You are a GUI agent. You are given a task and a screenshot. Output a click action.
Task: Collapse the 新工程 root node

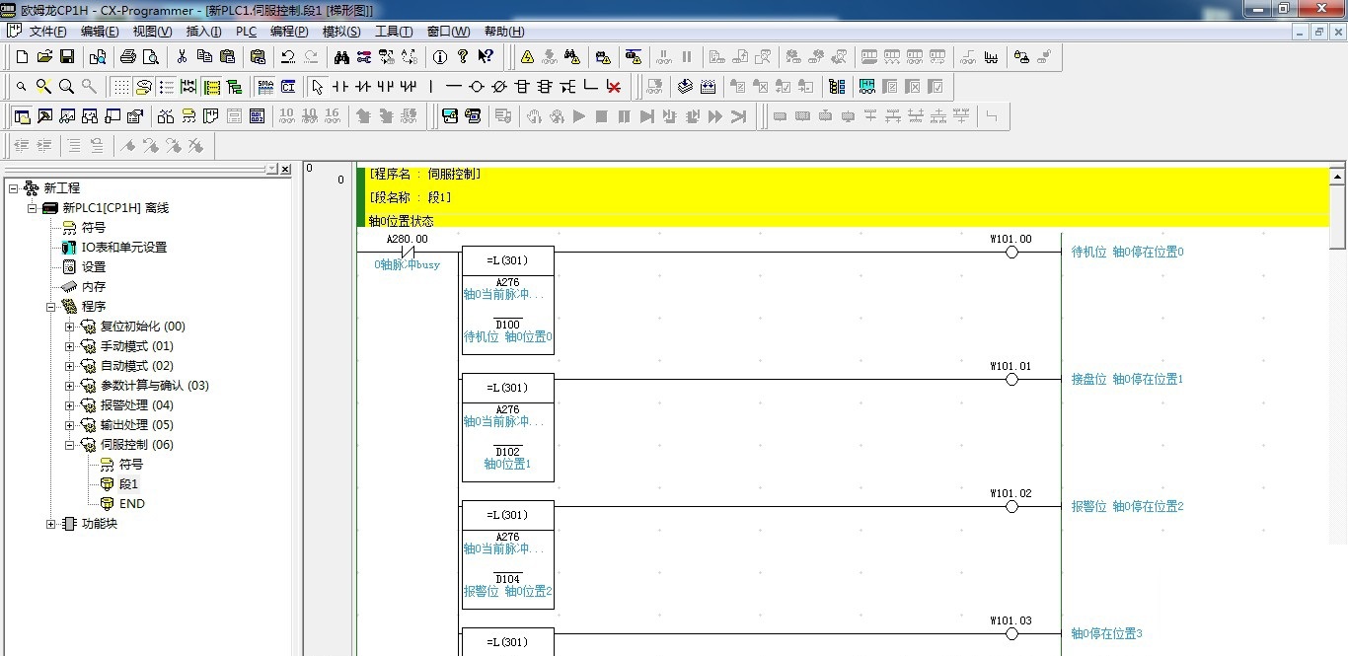pos(13,188)
